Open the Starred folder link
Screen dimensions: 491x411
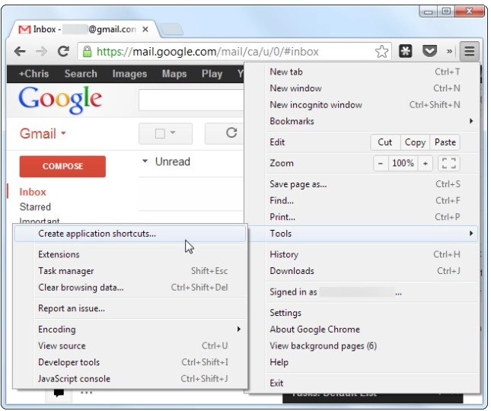[x=35, y=207]
